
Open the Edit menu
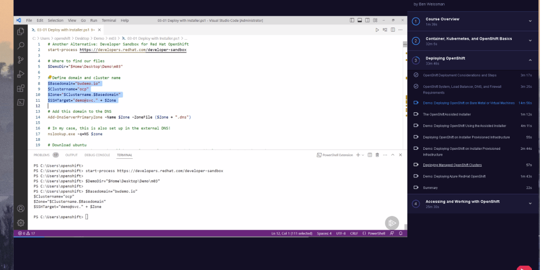(x=40, y=20)
